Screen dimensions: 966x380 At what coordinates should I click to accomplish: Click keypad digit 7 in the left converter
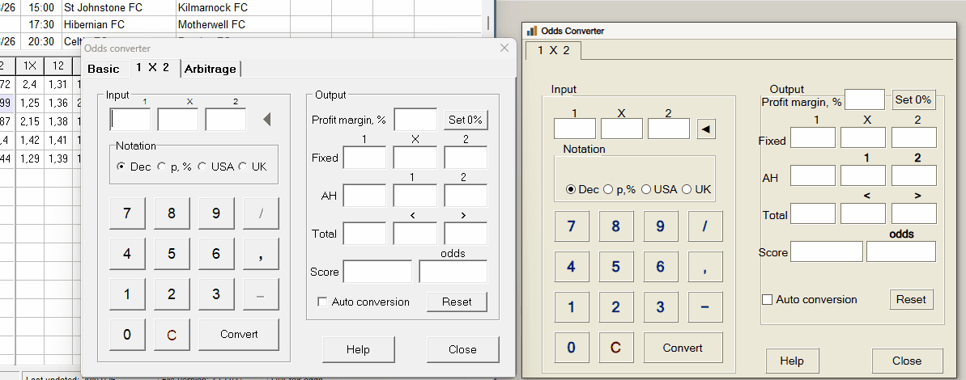point(127,213)
